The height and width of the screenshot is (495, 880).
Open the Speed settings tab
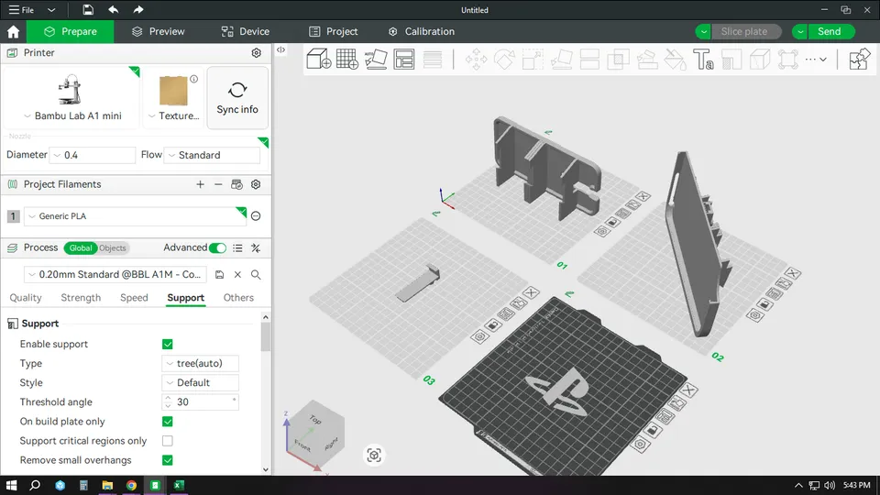(134, 298)
